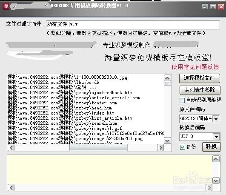Image resolution: width=226 pixels, height=195 pixels.
Task: Select the pzboy\images\1.gif row
Action: (86, 128)
